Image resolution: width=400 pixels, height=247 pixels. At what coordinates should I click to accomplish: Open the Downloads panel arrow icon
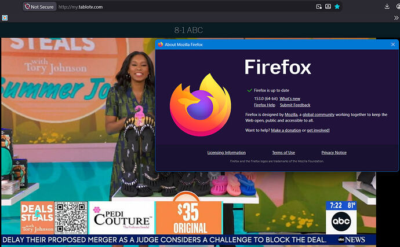point(387,6)
